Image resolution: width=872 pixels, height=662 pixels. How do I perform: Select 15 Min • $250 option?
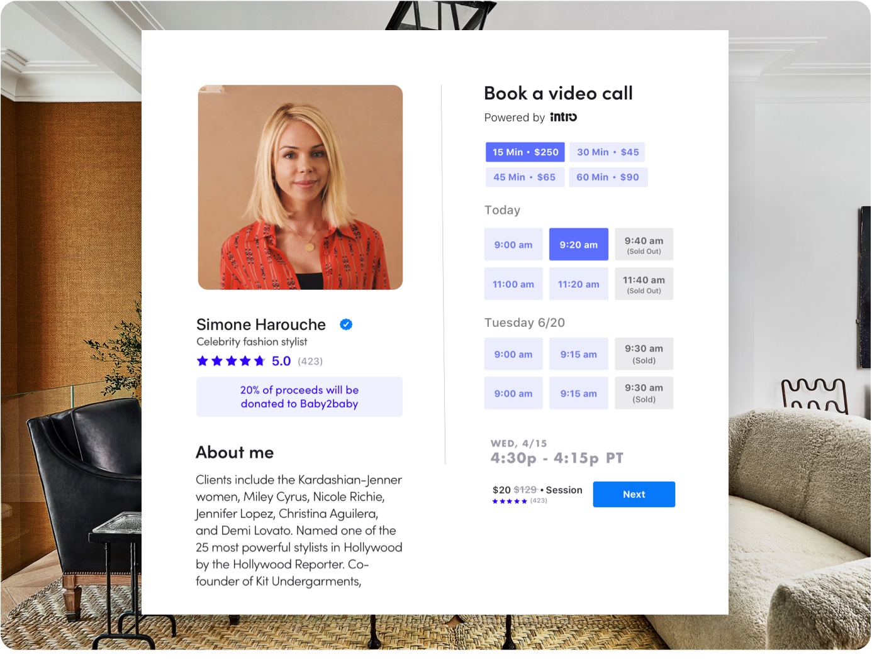point(525,152)
